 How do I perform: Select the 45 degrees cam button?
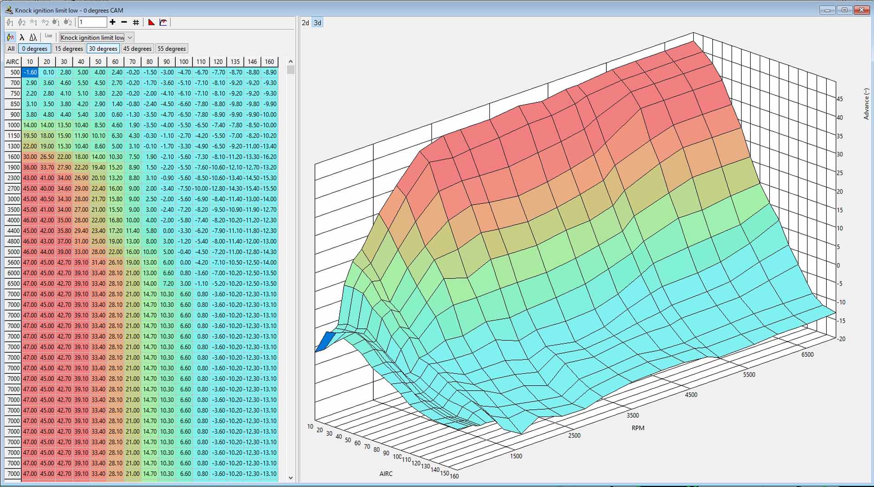coord(137,49)
